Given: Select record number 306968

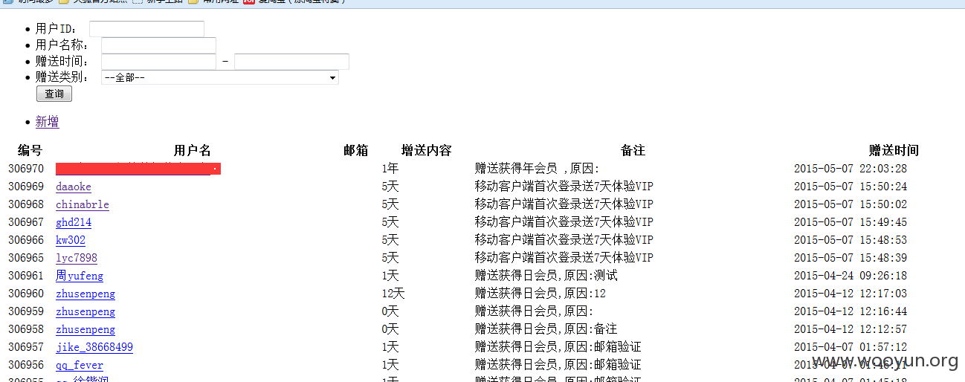Looking at the screenshot, I should pyautogui.click(x=26, y=204).
